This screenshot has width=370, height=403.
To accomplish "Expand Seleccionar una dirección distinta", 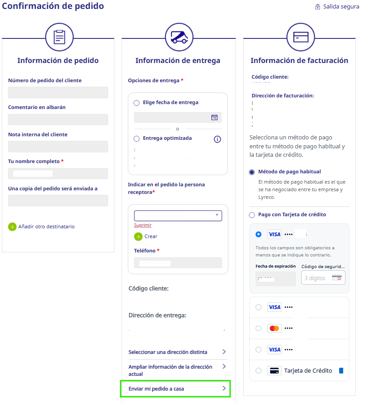I will tap(177, 352).
